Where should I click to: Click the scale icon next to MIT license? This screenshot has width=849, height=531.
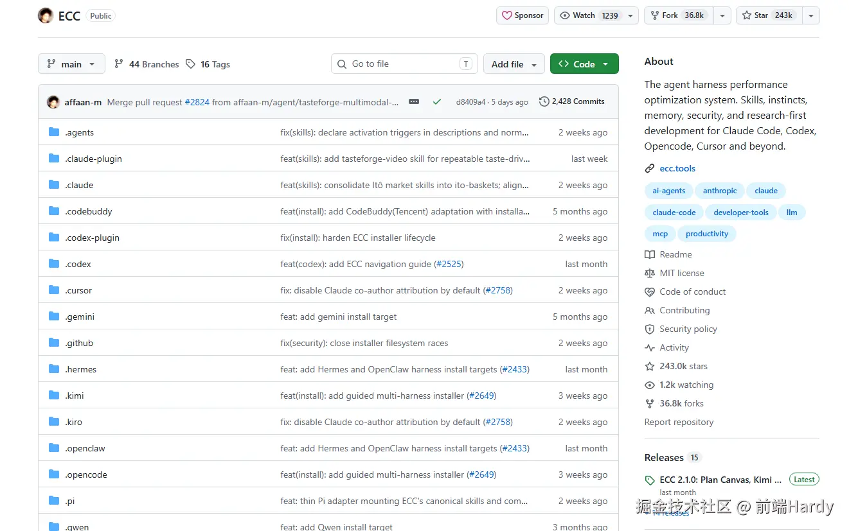click(x=650, y=273)
